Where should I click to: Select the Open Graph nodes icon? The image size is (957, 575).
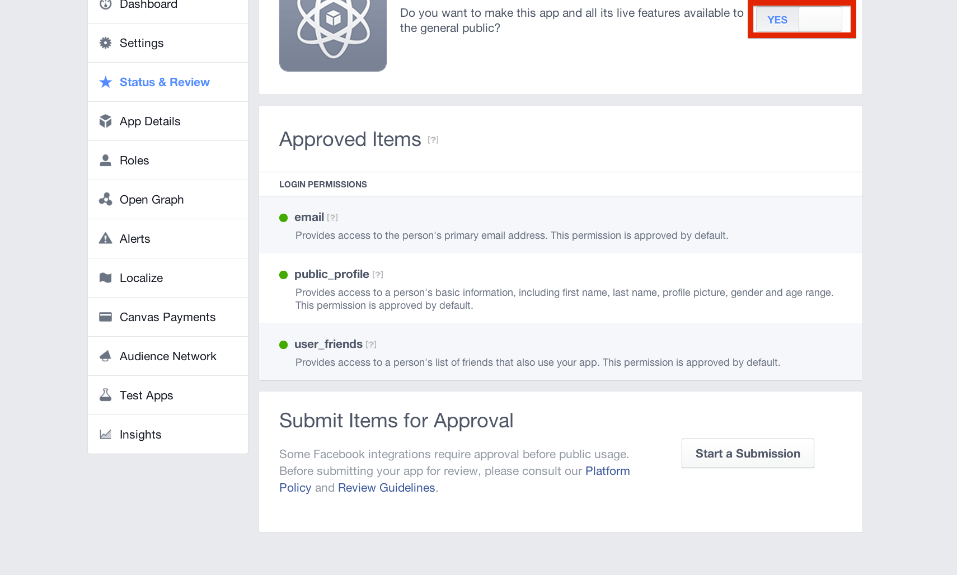coord(105,199)
